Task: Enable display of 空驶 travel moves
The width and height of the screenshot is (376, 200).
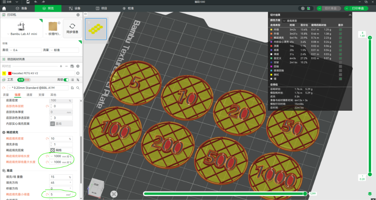Action: point(340,62)
